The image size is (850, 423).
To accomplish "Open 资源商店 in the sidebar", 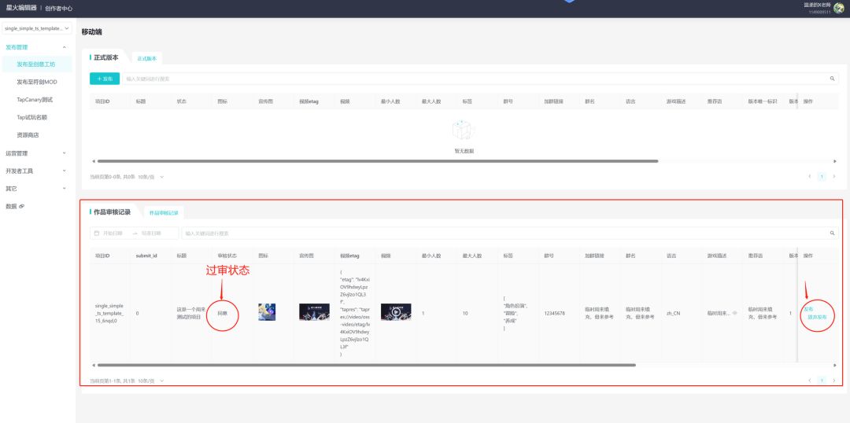I will click(x=28, y=135).
